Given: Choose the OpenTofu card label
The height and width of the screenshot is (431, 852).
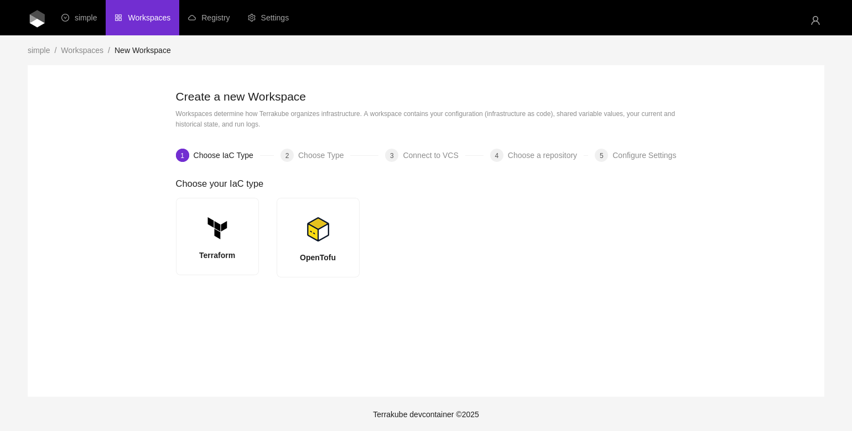Looking at the screenshot, I should point(318,257).
